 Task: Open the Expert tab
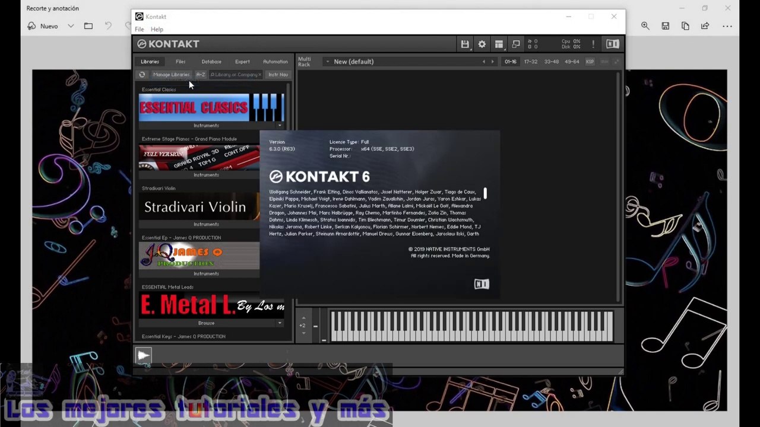pos(242,62)
